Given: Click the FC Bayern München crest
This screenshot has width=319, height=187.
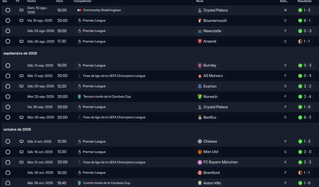Looking at the screenshot, I should (x=200, y=162).
